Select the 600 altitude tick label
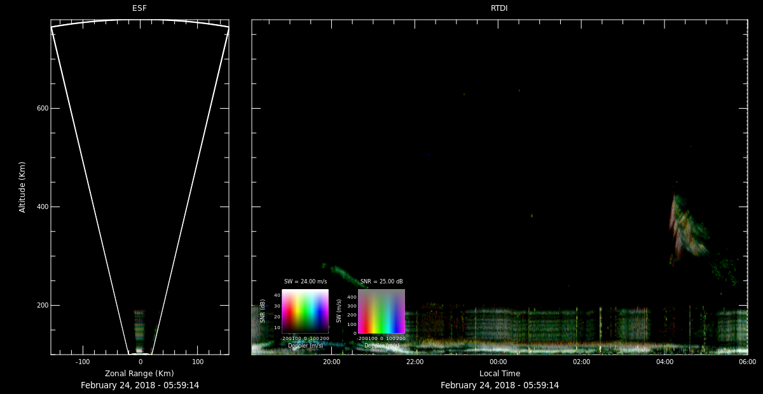Screen dimensions: 763x394 pyautogui.click(x=43, y=108)
